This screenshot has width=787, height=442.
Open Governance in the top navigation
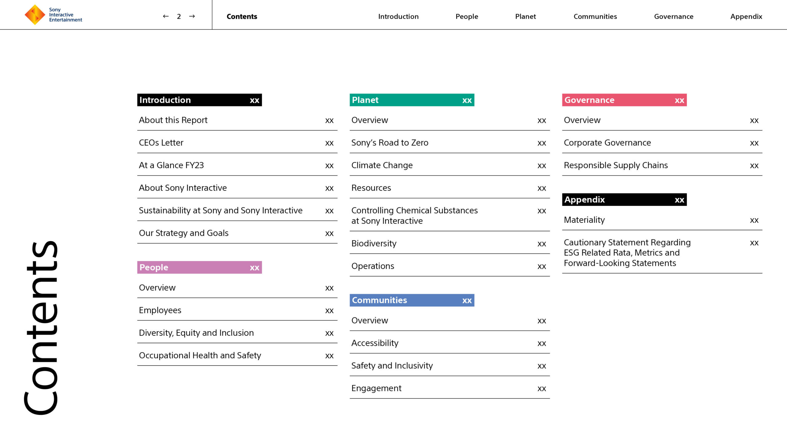674,17
